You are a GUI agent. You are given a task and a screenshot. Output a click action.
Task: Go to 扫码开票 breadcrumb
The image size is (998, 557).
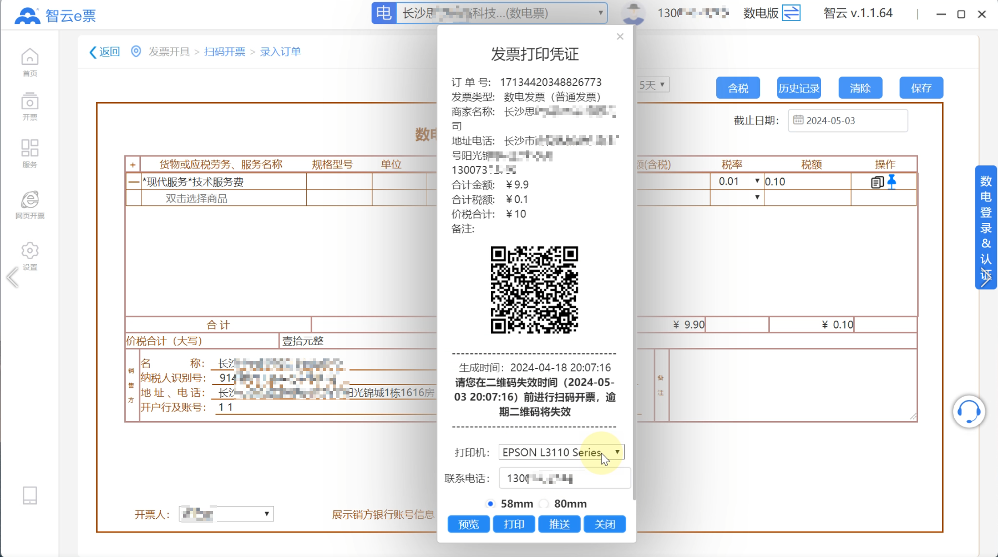tap(225, 52)
